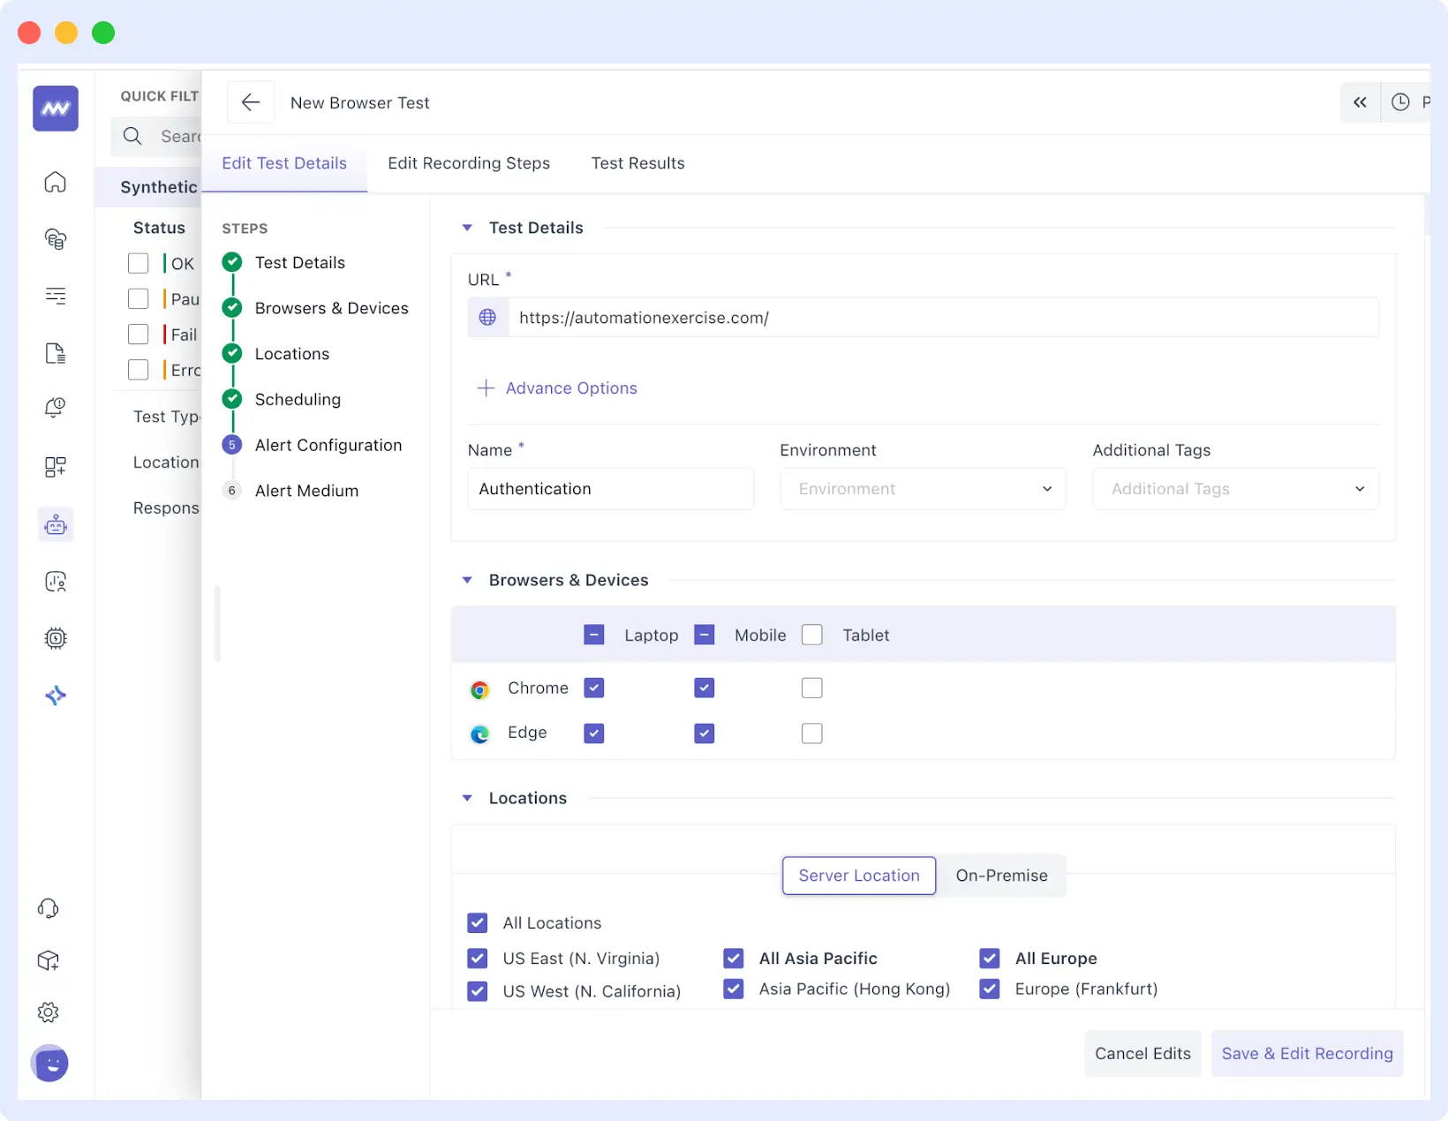1448x1121 pixels.
Task: Click the search magnifier icon
Action: coord(132,136)
